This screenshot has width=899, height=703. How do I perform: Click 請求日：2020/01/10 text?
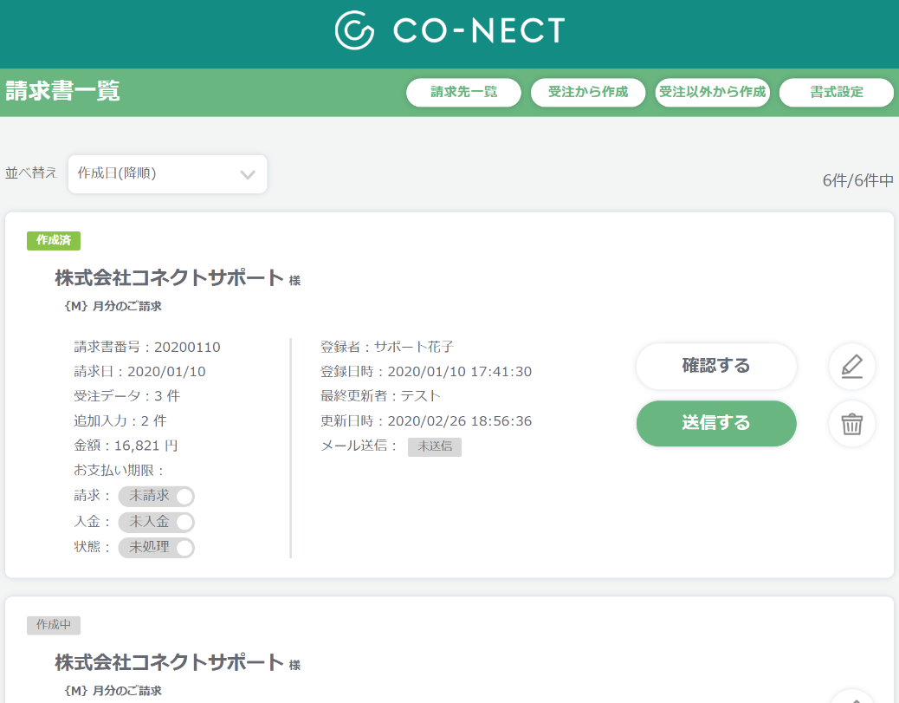tap(139, 372)
